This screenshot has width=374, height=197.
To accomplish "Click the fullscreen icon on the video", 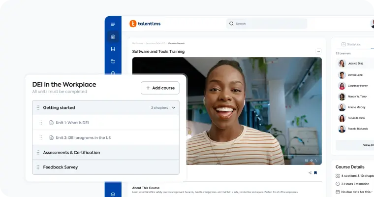I will pos(316,160).
